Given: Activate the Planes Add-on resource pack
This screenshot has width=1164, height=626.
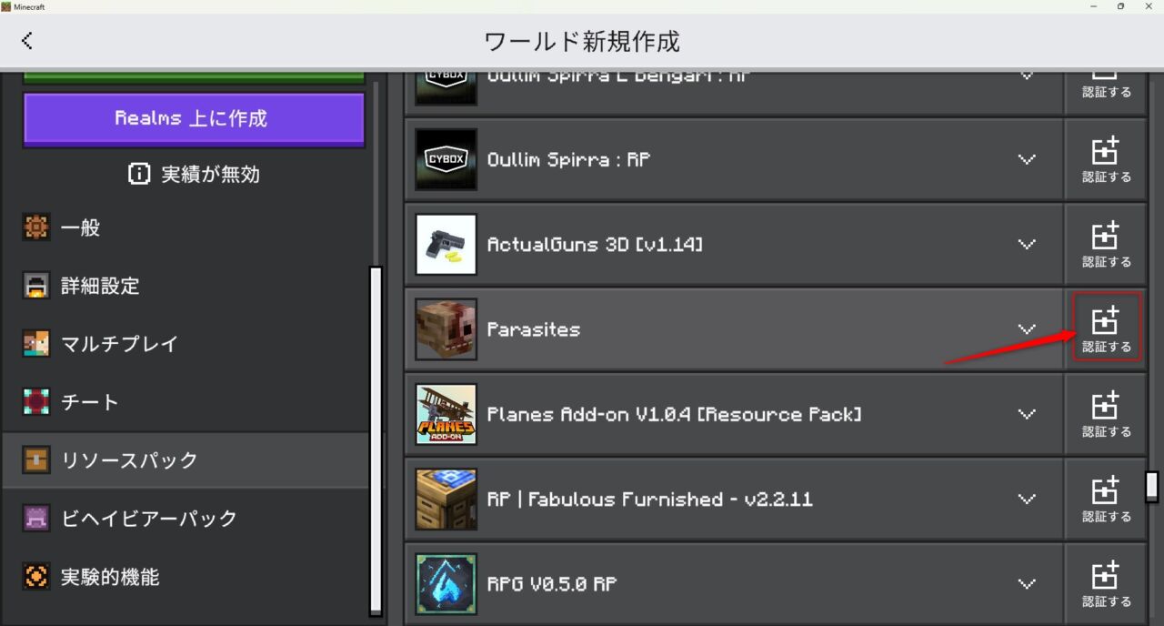Looking at the screenshot, I should coord(1106,414).
